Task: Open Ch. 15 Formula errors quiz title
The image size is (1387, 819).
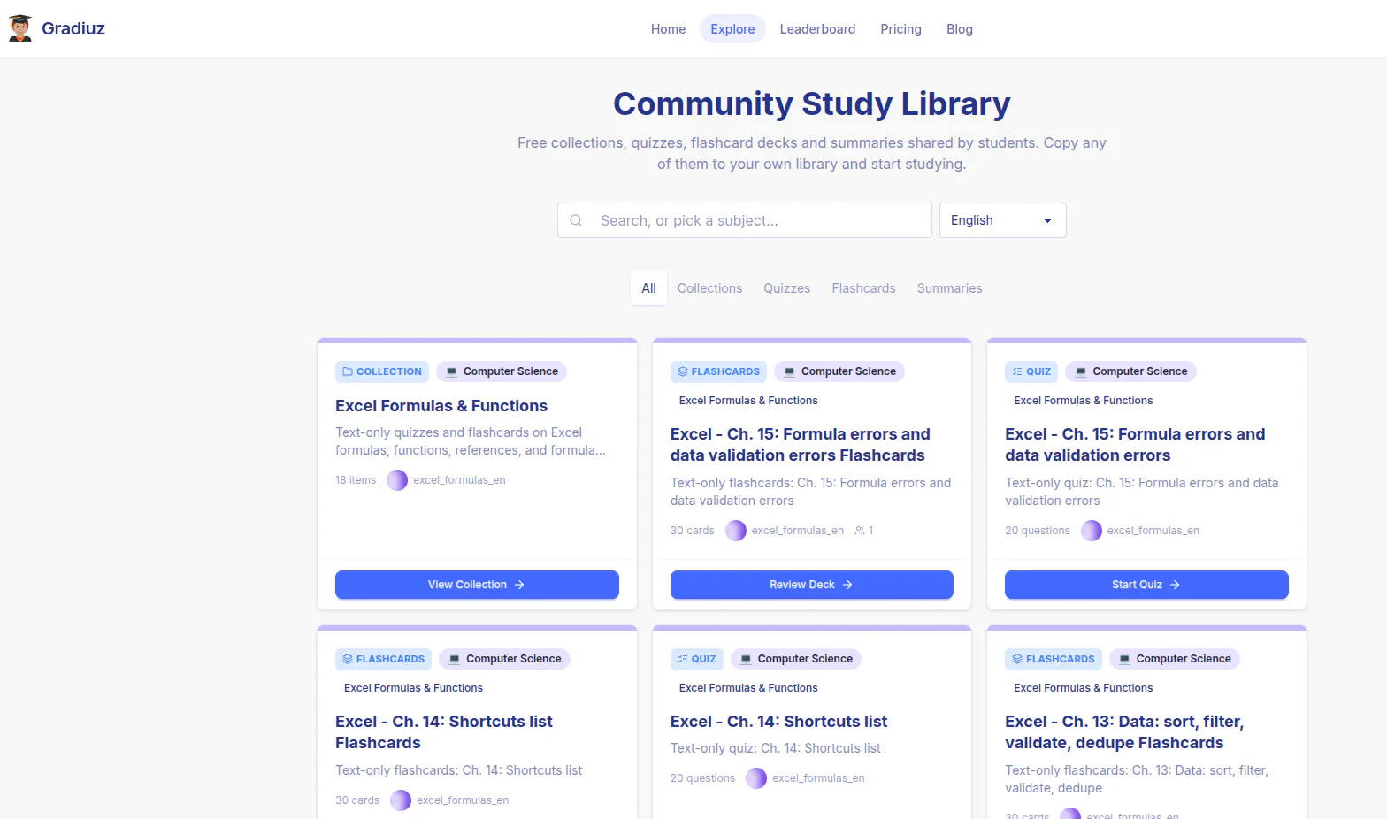Action: click(x=1135, y=445)
